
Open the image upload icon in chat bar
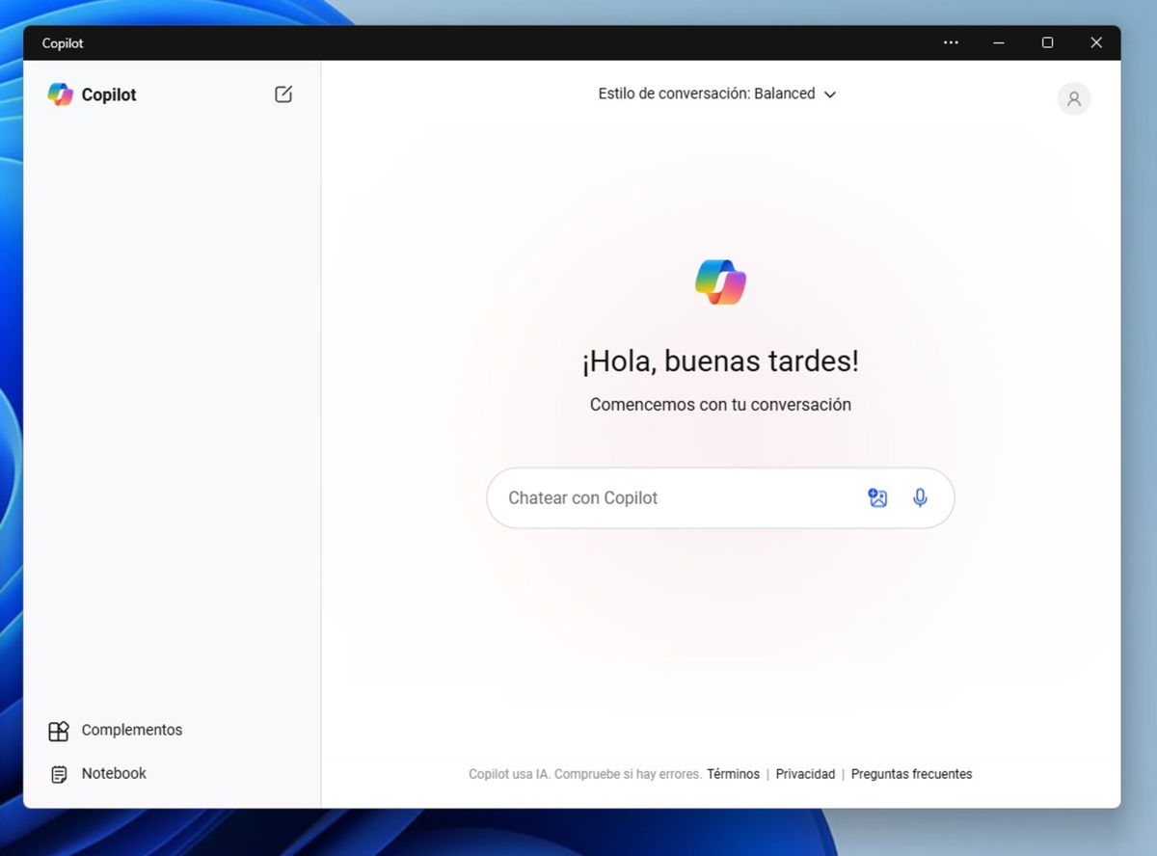877,497
